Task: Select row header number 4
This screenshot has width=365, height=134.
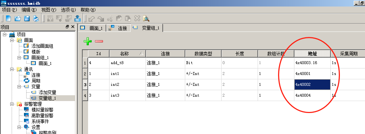Action: (85, 95)
